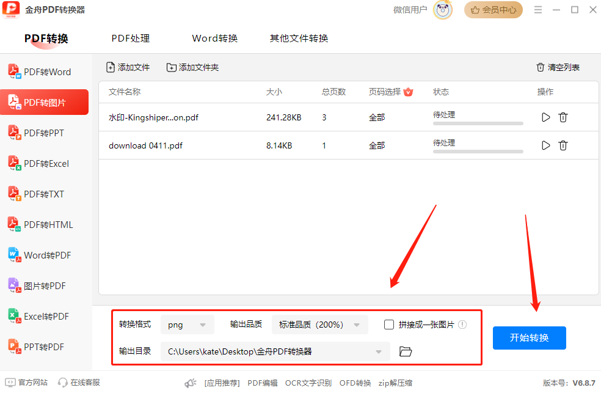Click the 金舟PDF转换器 app logo
Screen dimensions: 601x393
[x=11, y=10]
